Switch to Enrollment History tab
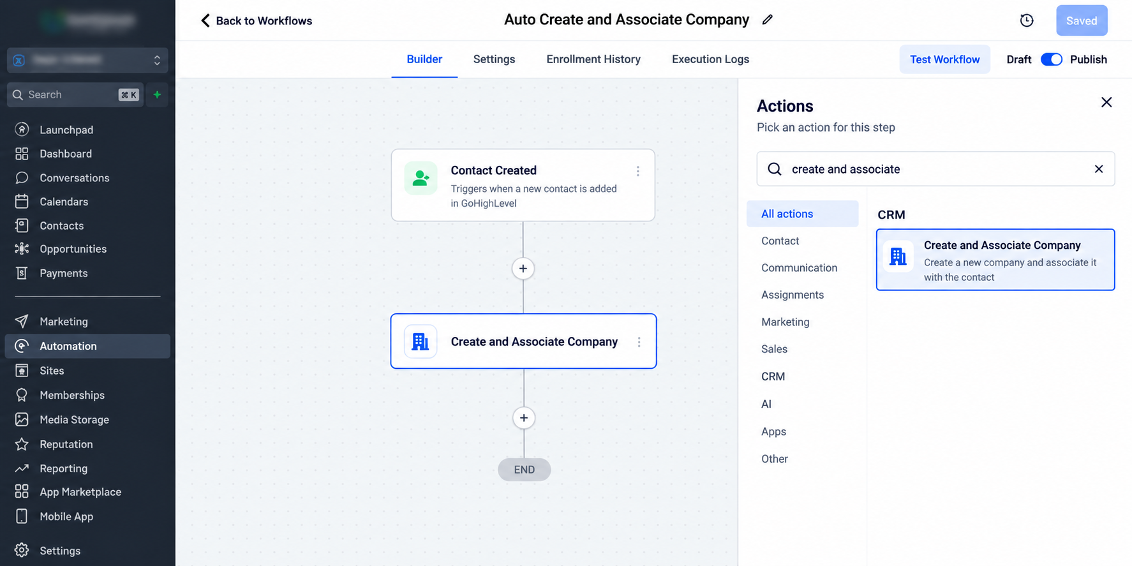The image size is (1132, 566). point(593,59)
